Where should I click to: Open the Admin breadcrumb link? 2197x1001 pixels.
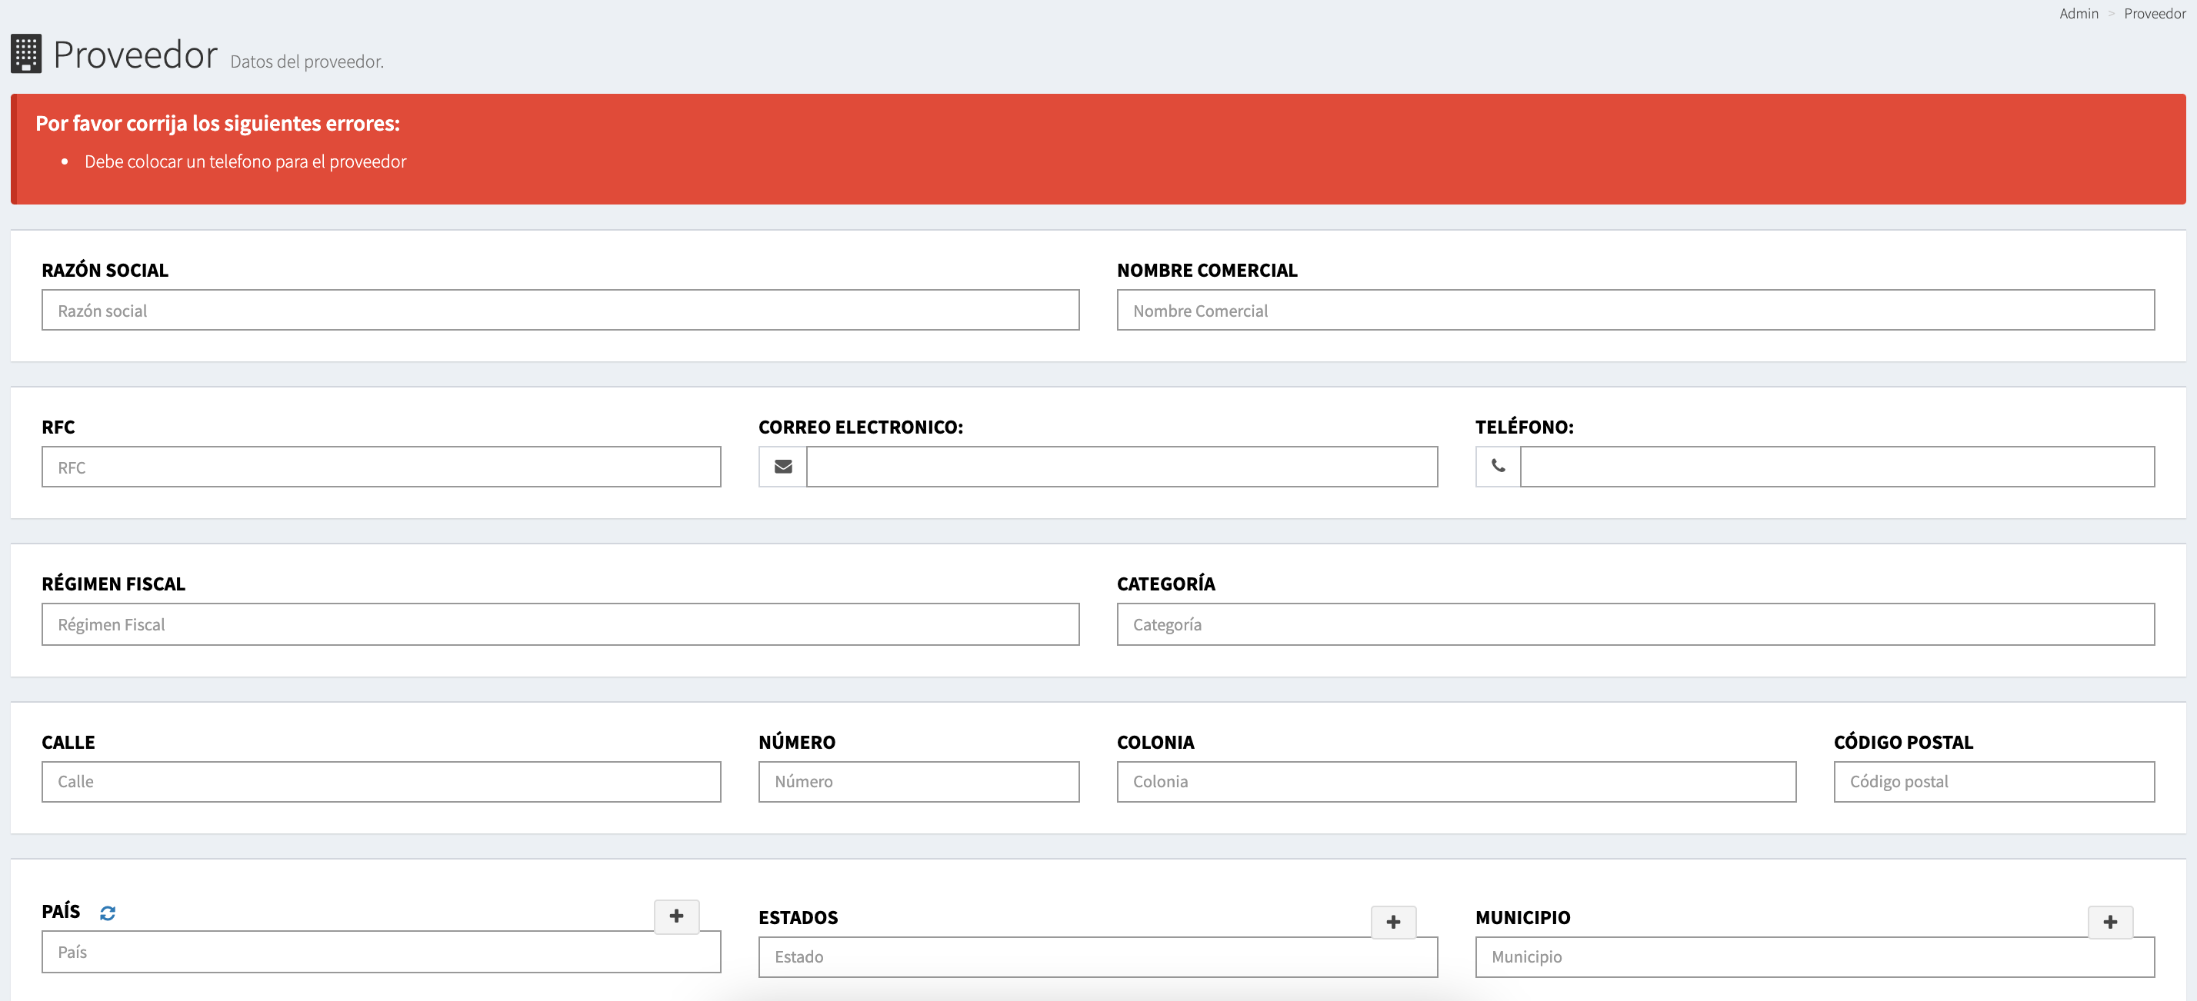pos(2078,14)
